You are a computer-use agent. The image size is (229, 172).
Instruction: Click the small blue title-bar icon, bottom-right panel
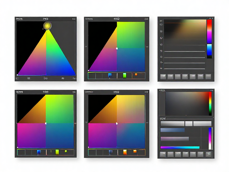(x=211, y=91)
